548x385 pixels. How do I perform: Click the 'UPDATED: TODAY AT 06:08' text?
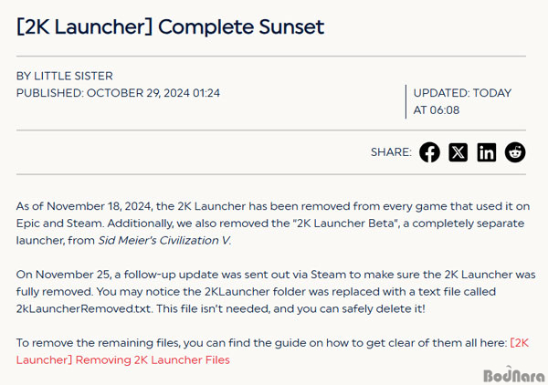click(462, 101)
